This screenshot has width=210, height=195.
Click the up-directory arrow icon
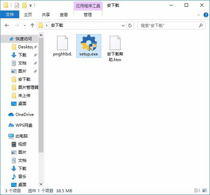(x=33, y=26)
